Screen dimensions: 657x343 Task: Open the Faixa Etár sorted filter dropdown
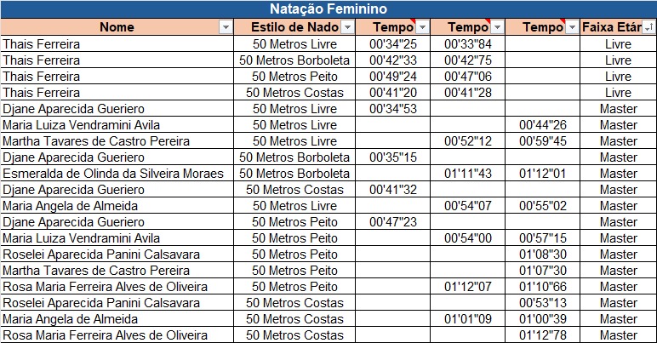pyautogui.click(x=648, y=27)
